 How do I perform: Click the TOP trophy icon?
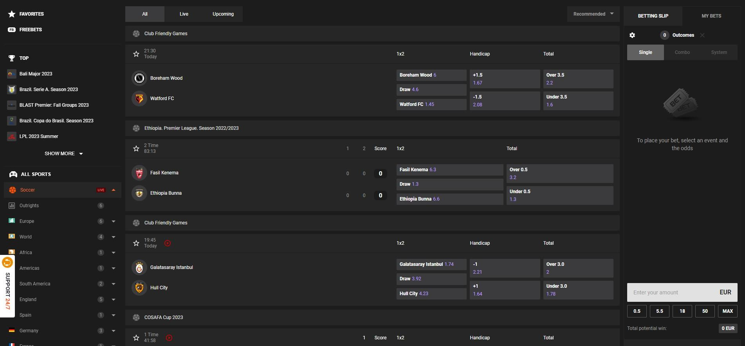(12, 58)
